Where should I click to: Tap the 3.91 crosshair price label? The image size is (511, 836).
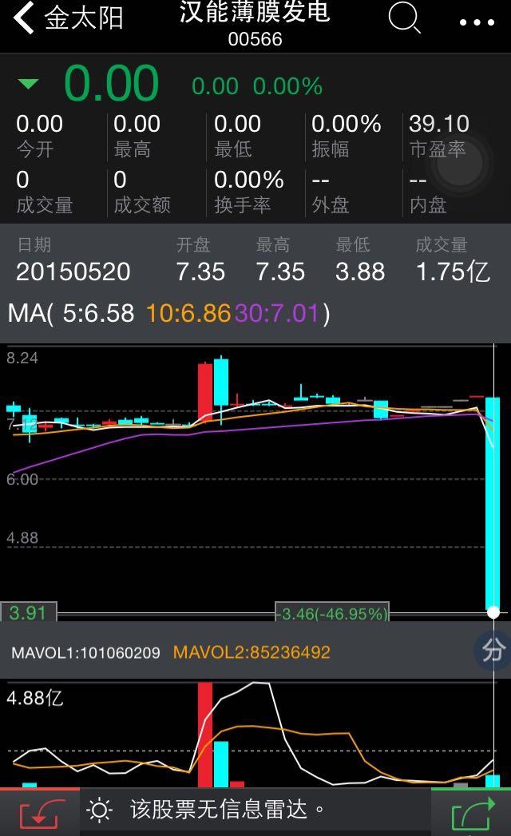coord(29,612)
